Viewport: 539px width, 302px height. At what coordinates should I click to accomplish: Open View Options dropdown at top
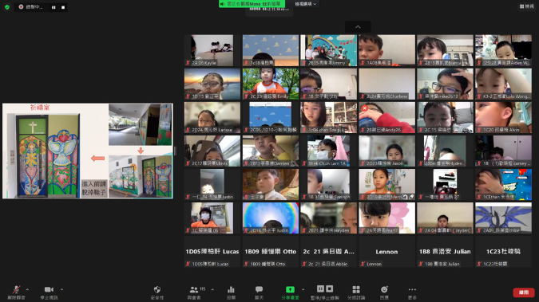click(x=306, y=4)
